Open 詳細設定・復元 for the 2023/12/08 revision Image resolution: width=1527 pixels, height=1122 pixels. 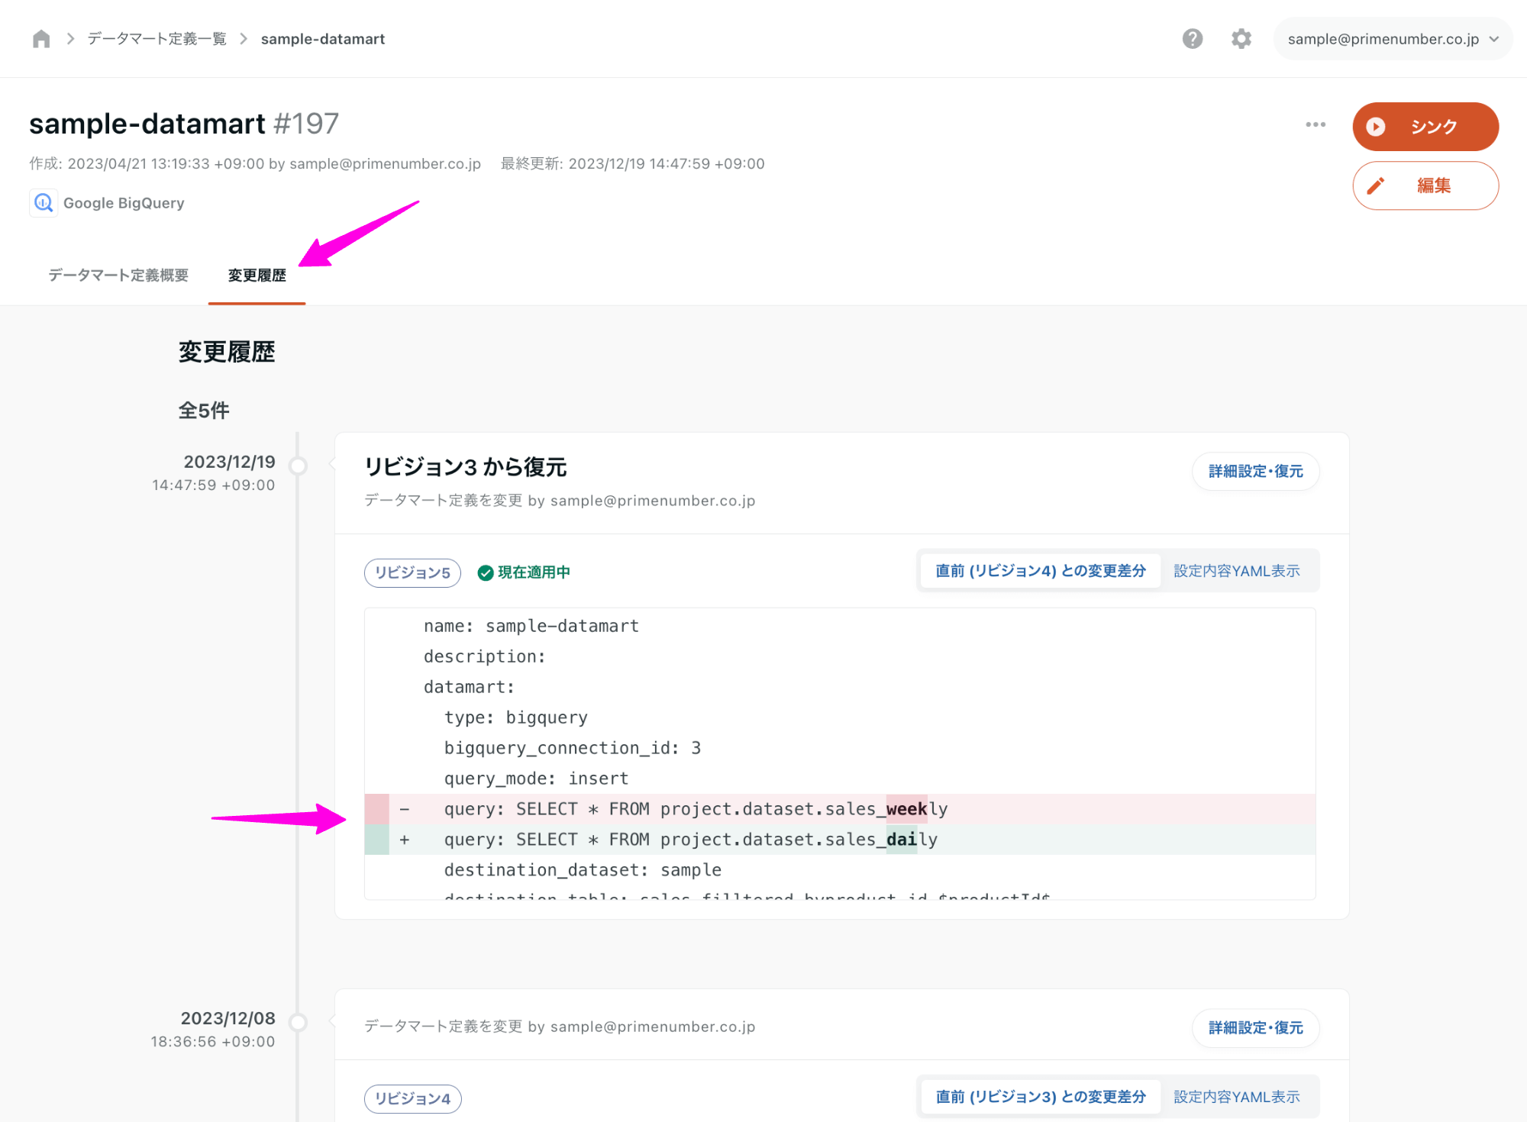click(x=1255, y=1027)
